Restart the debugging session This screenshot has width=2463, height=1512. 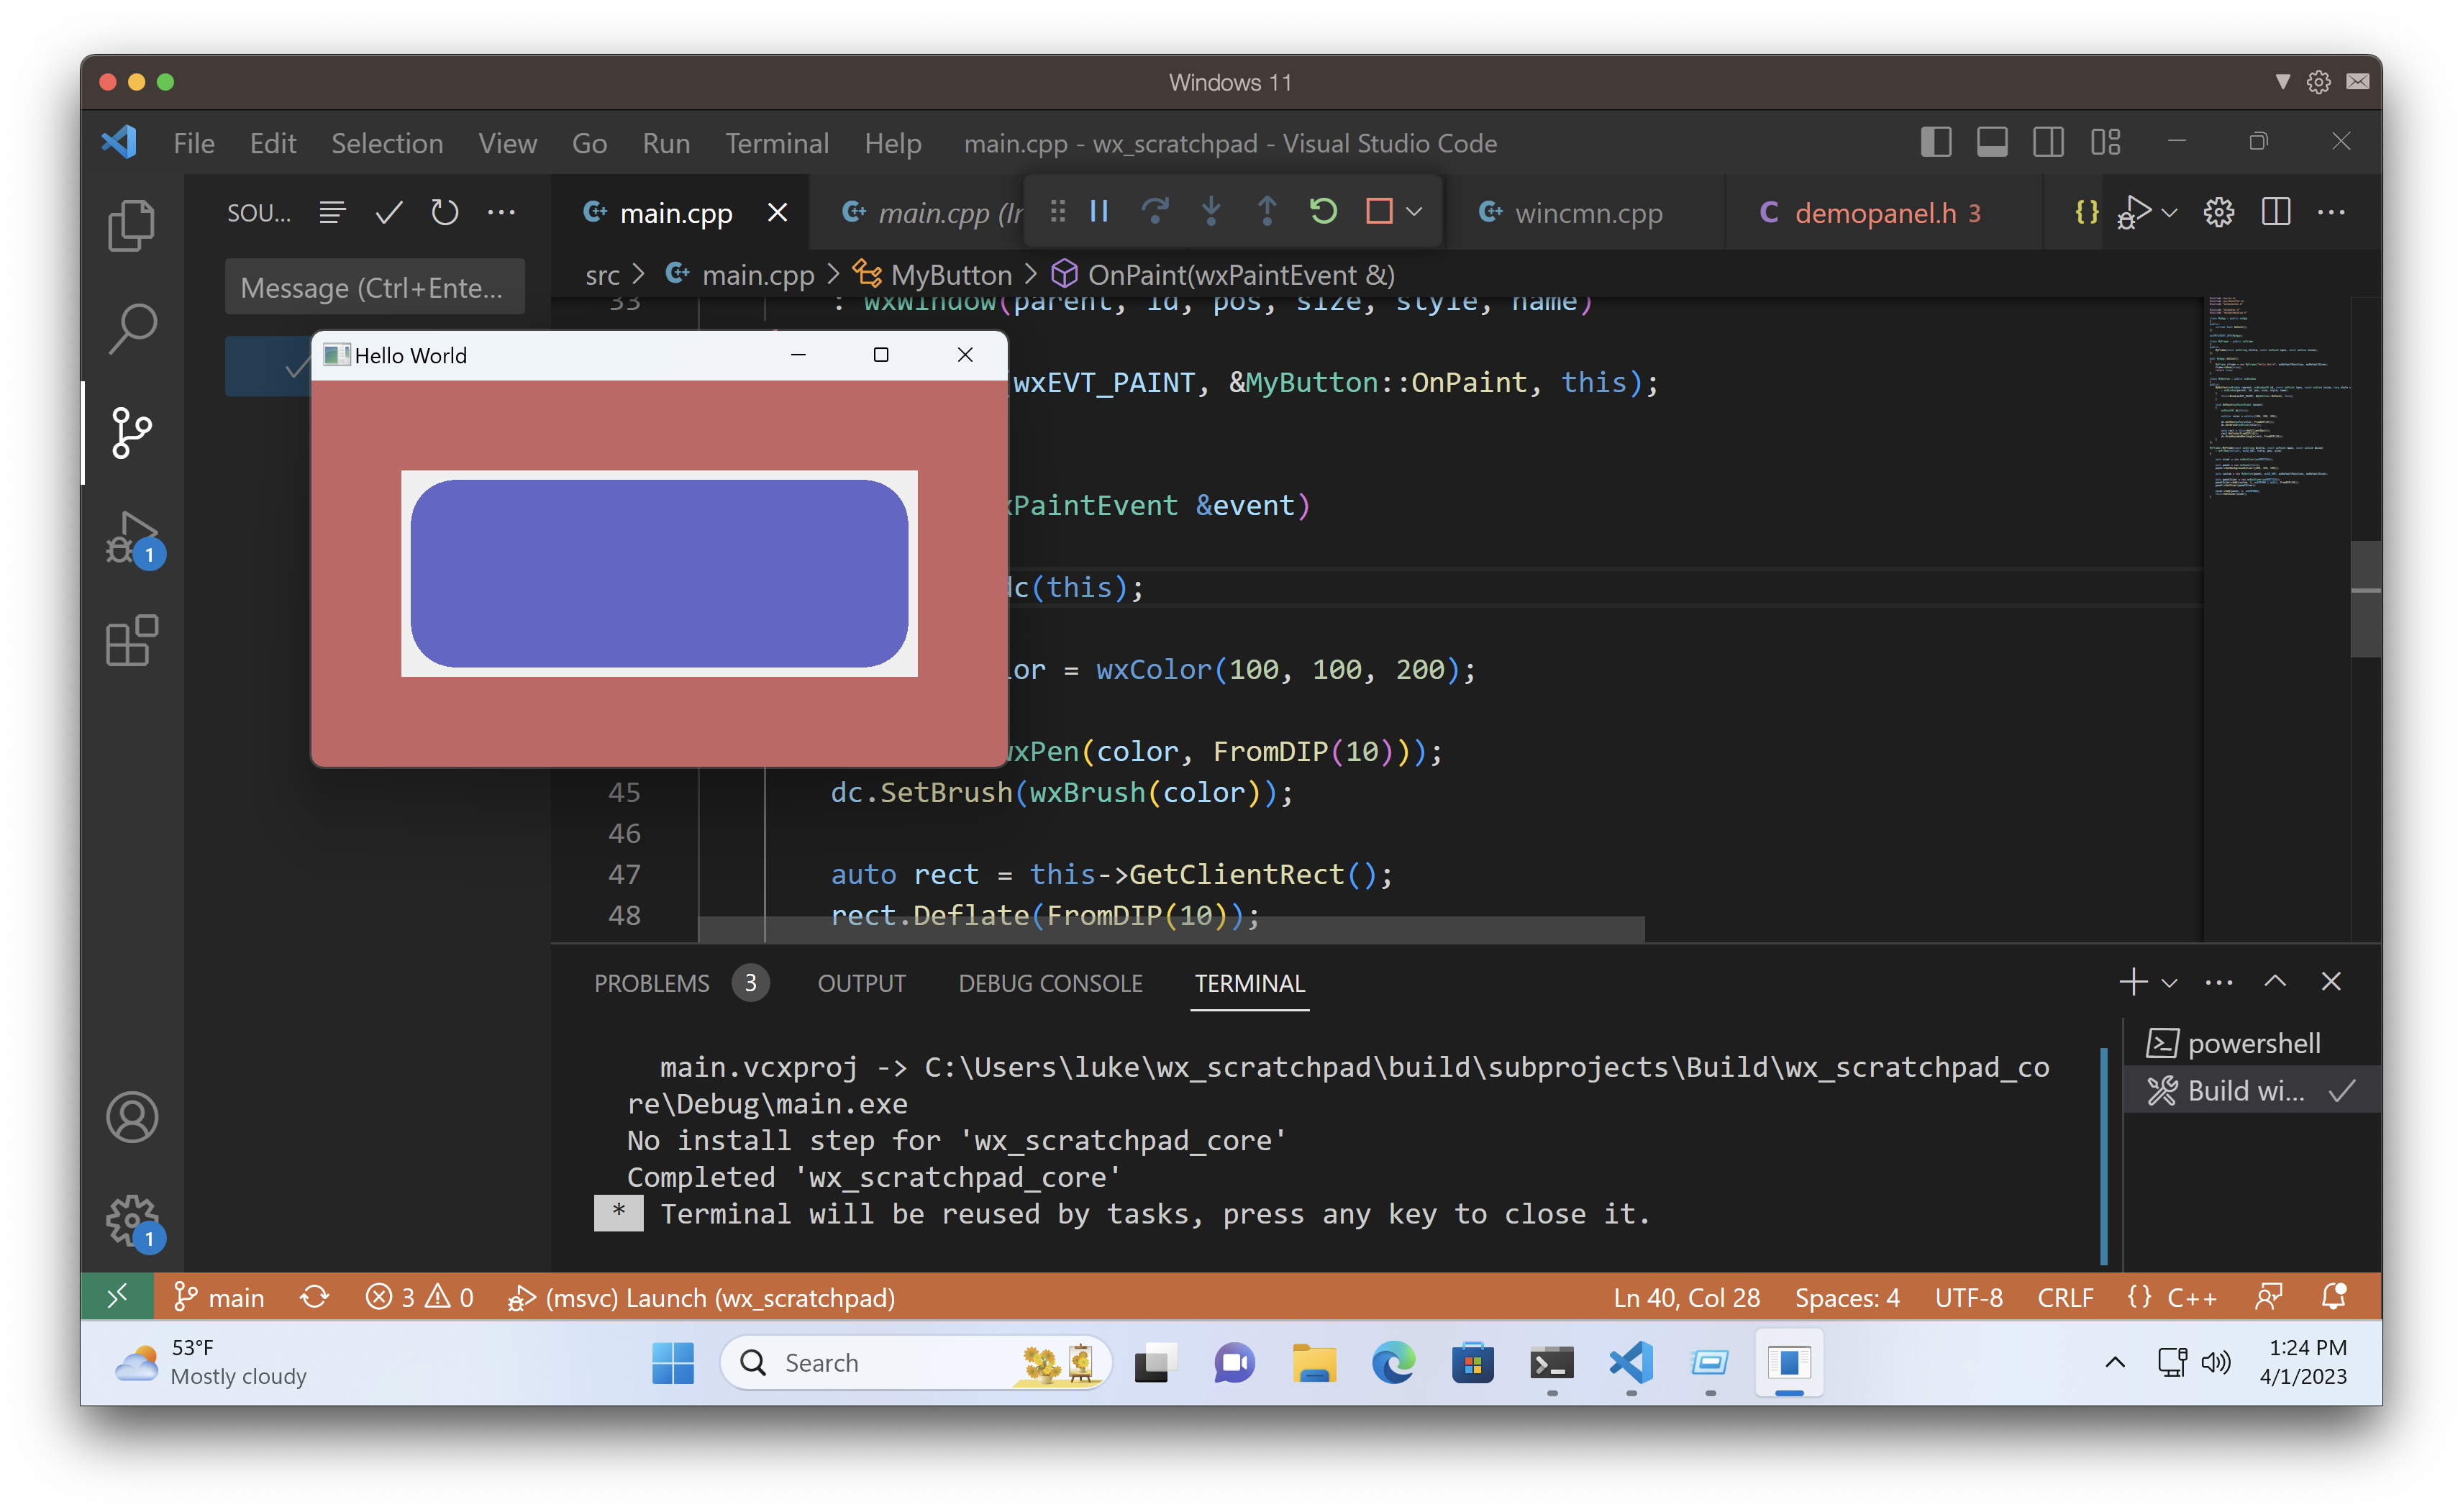pyautogui.click(x=1322, y=211)
